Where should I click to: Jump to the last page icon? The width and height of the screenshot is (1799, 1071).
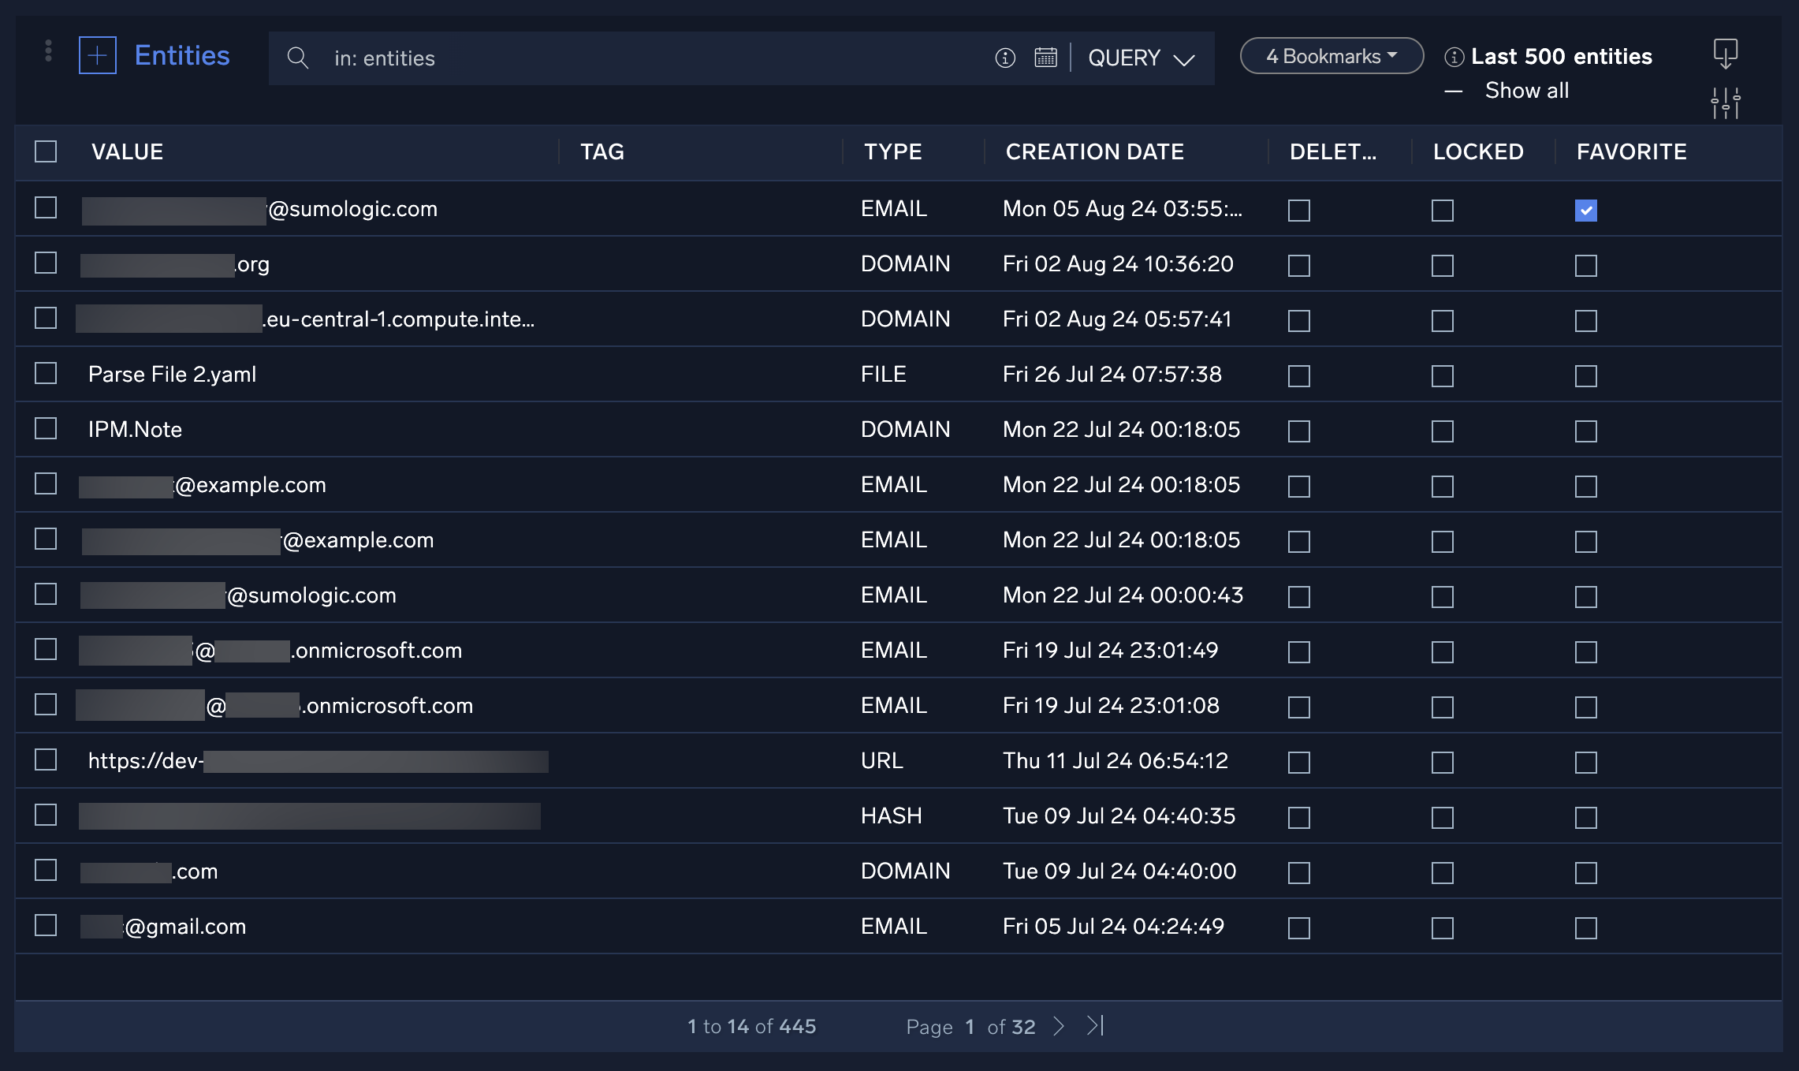point(1096,1026)
